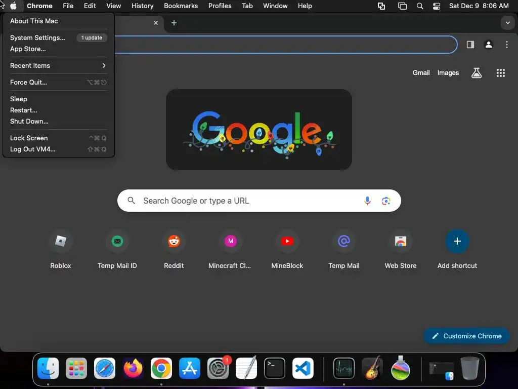Image resolution: width=518 pixels, height=389 pixels.
Task: Select About This Mac
Action: pyautogui.click(x=59, y=21)
